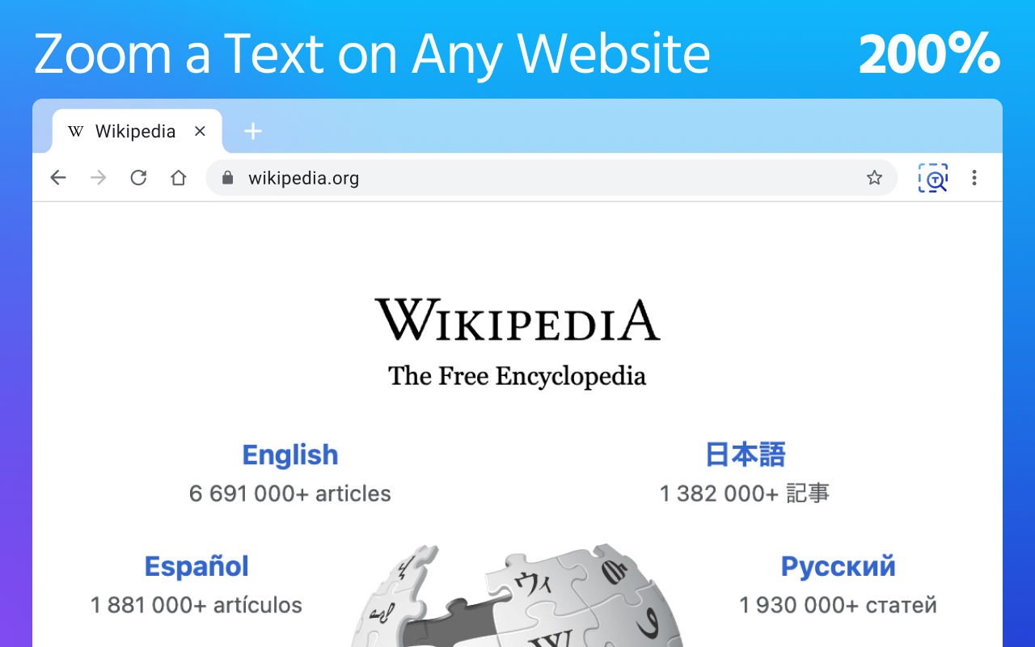Open the English Wikipedia link

pyautogui.click(x=290, y=455)
